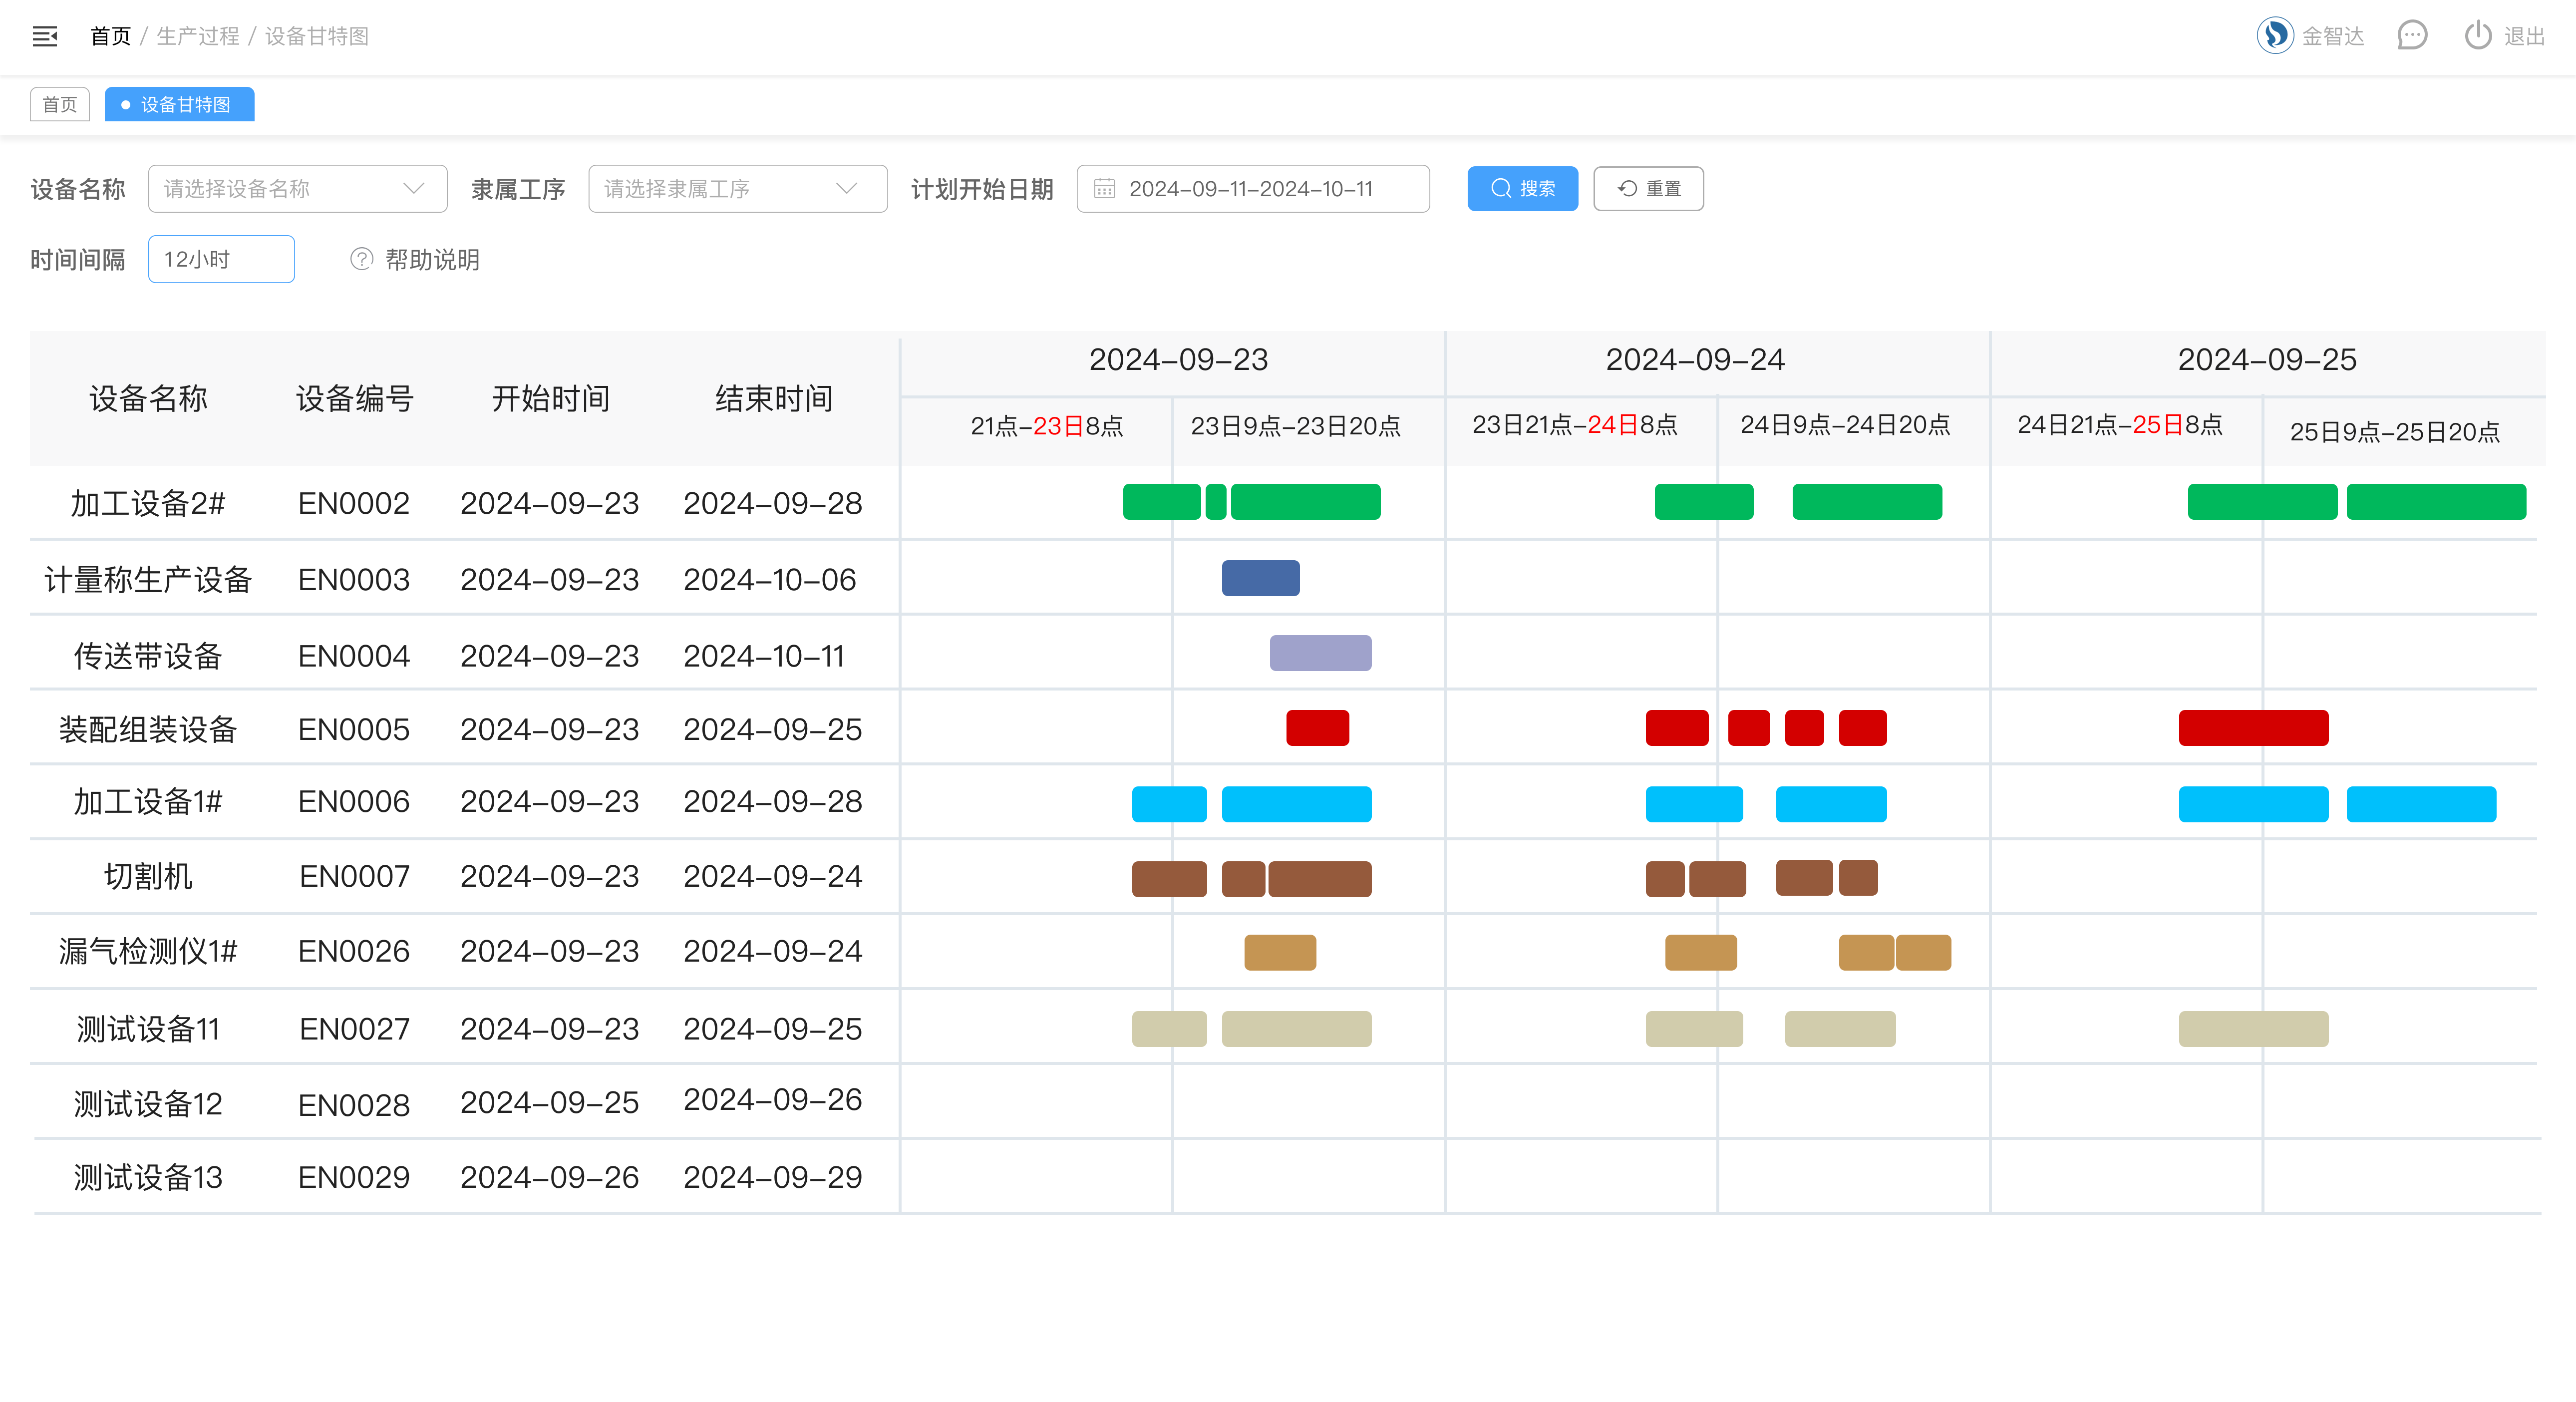Click the dark blue bar for 计量称生产设备
The image size is (2576, 1402).
(1260, 579)
